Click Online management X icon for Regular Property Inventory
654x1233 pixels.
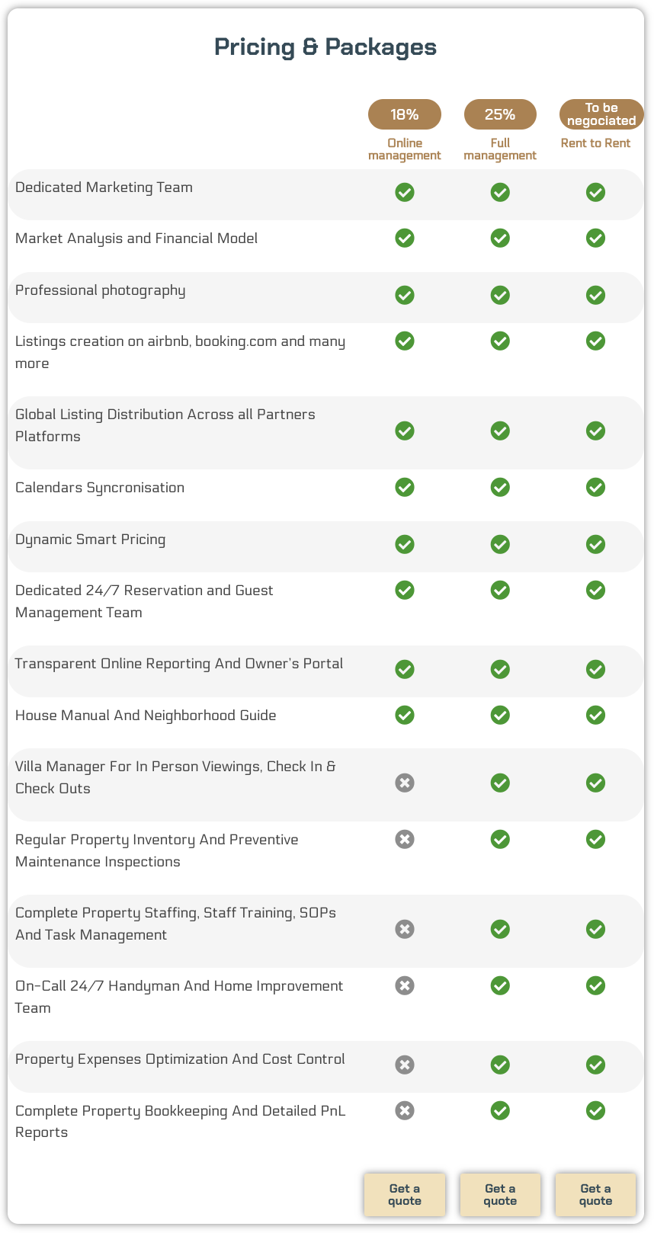(405, 839)
